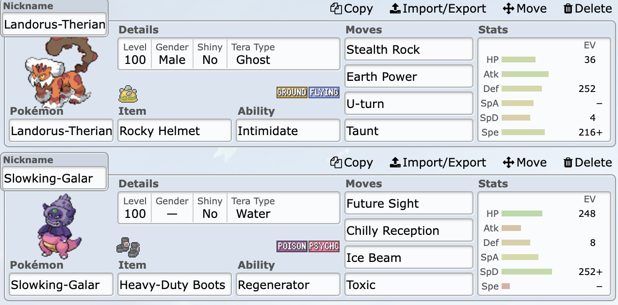Screen dimensions: 618x305
Task: Click Slowking-Galar Spe stat bar
Action: 505,286
